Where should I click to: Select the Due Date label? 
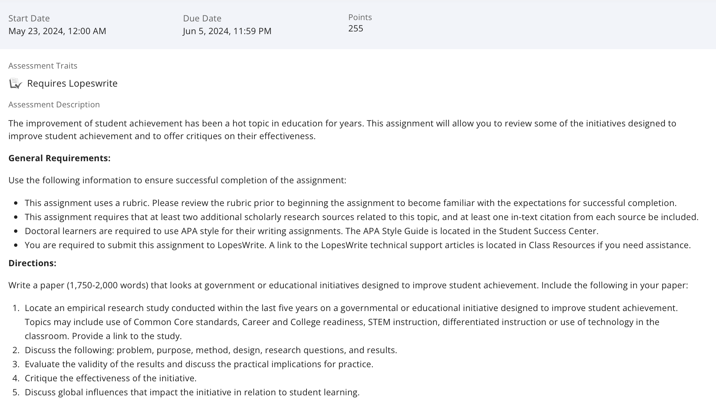click(x=202, y=18)
